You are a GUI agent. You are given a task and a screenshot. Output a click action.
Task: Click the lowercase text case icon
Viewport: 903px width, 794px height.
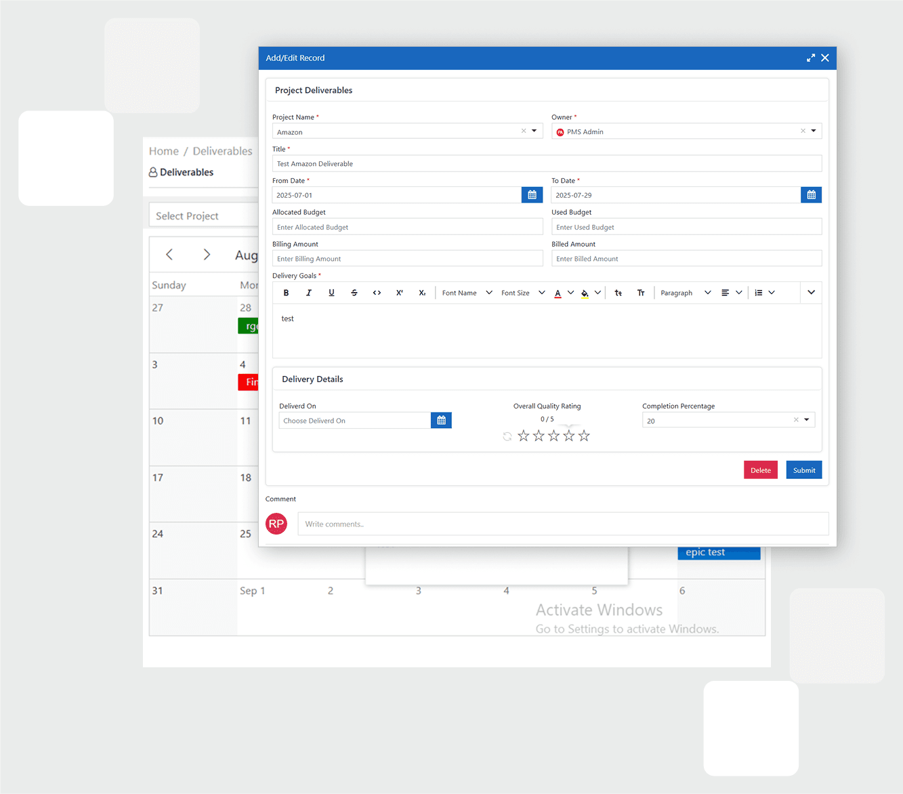[618, 293]
